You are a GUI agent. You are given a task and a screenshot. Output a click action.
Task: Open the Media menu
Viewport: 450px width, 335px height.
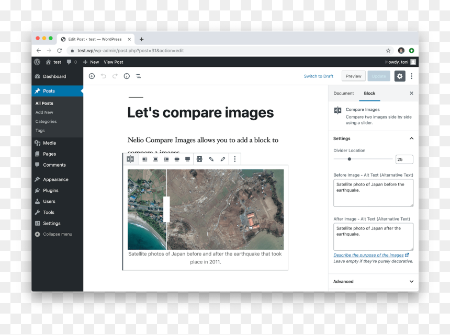(x=58, y=143)
